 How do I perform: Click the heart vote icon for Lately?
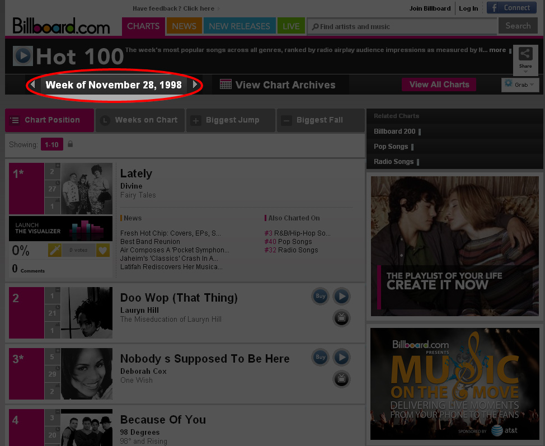(103, 250)
